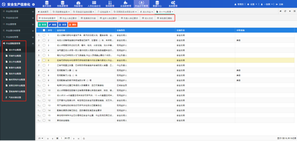Click the refresh icon in tab bar

[x=285, y=11]
